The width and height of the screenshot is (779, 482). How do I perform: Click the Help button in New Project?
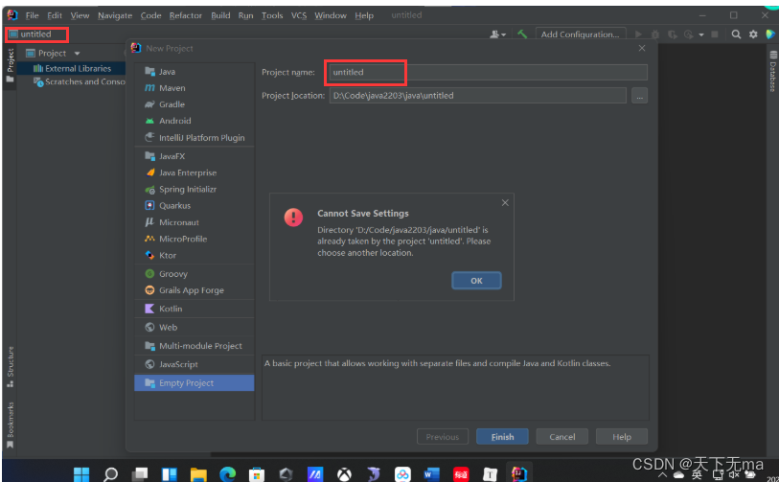(x=622, y=437)
